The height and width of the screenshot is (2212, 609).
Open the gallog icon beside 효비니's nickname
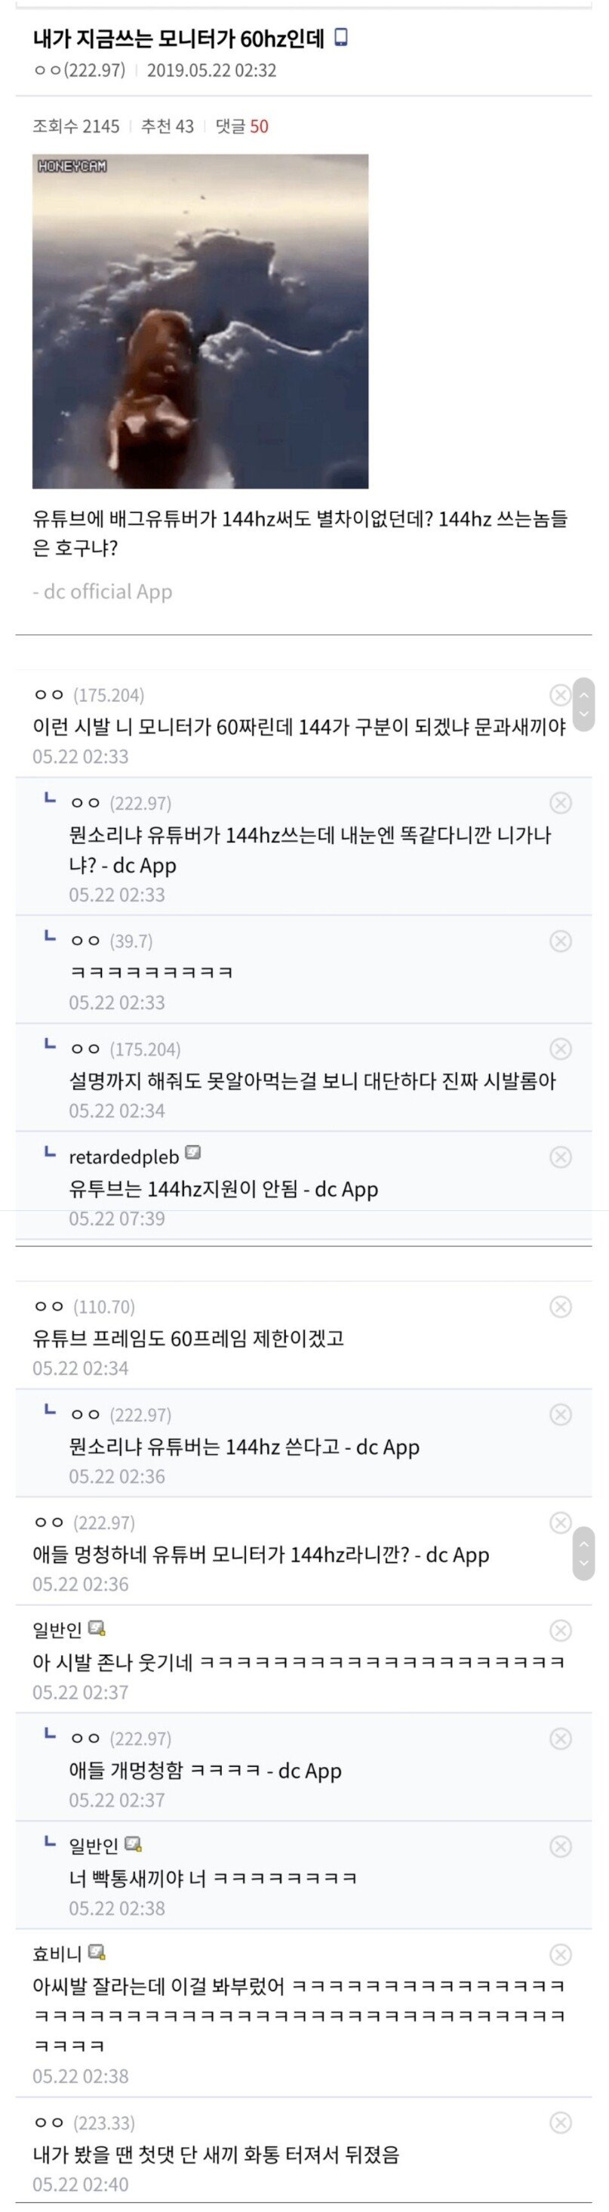coord(98,1952)
